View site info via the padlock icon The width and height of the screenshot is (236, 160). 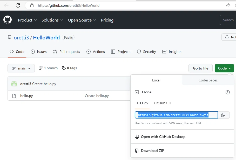point(32,5)
